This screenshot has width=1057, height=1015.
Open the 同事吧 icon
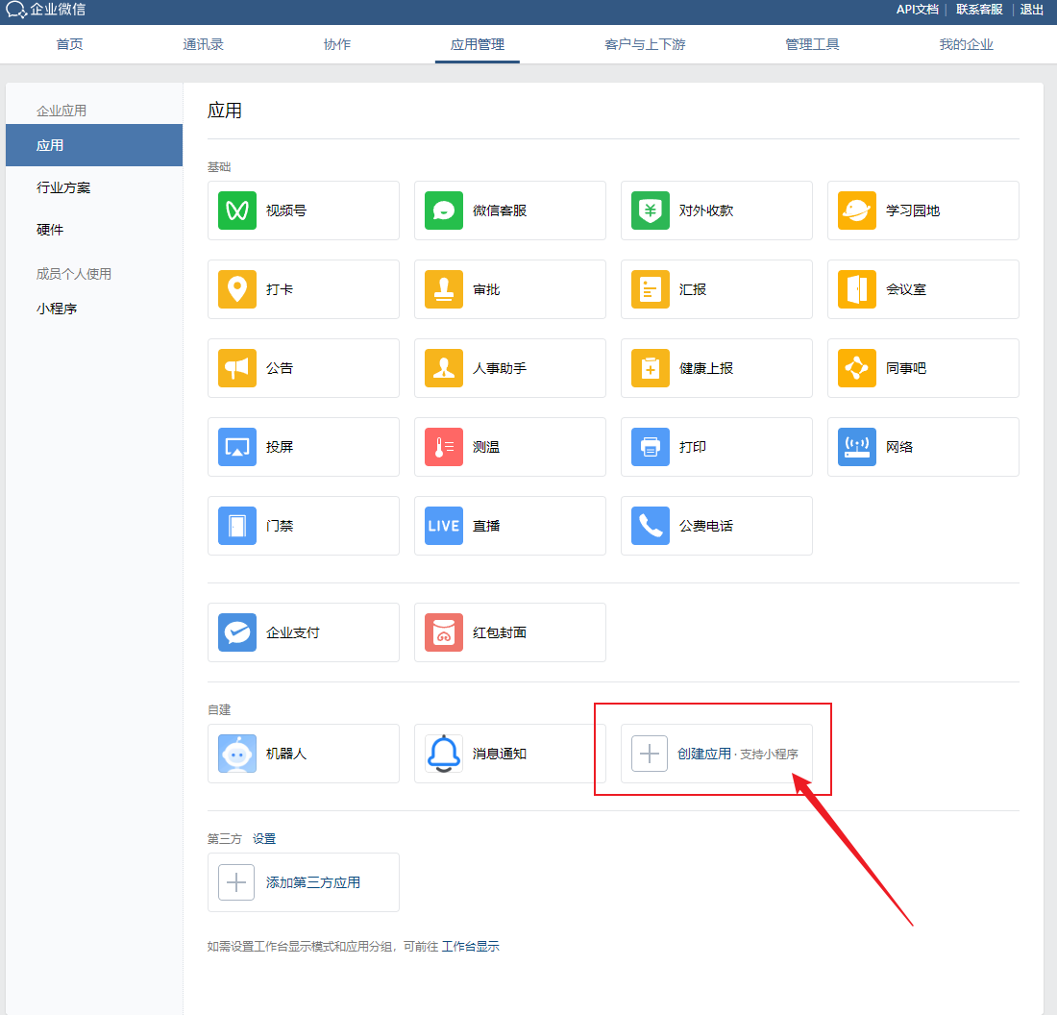point(857,368)
